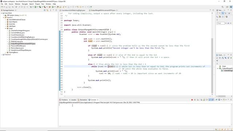Expand the basicObjects package
The height and width of the screenshot is (131, 233).
(x=5, y=22)
